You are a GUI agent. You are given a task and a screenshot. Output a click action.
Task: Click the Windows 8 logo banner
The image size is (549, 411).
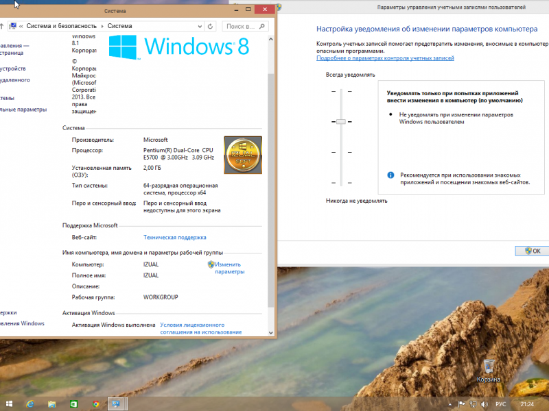click(179, 47)
